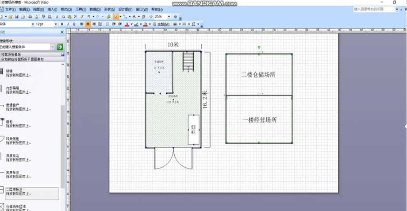407x211 pixels.
Task: Toggle Underline formatting
Action: (74, 24)
